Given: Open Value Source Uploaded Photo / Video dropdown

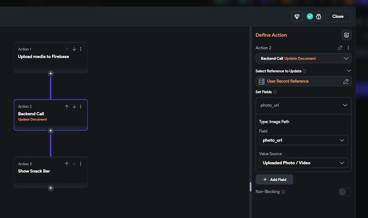Looking at the screenshot, I should point(303,163).
